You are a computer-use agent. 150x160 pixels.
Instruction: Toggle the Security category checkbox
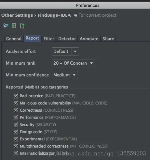point(16,125)
